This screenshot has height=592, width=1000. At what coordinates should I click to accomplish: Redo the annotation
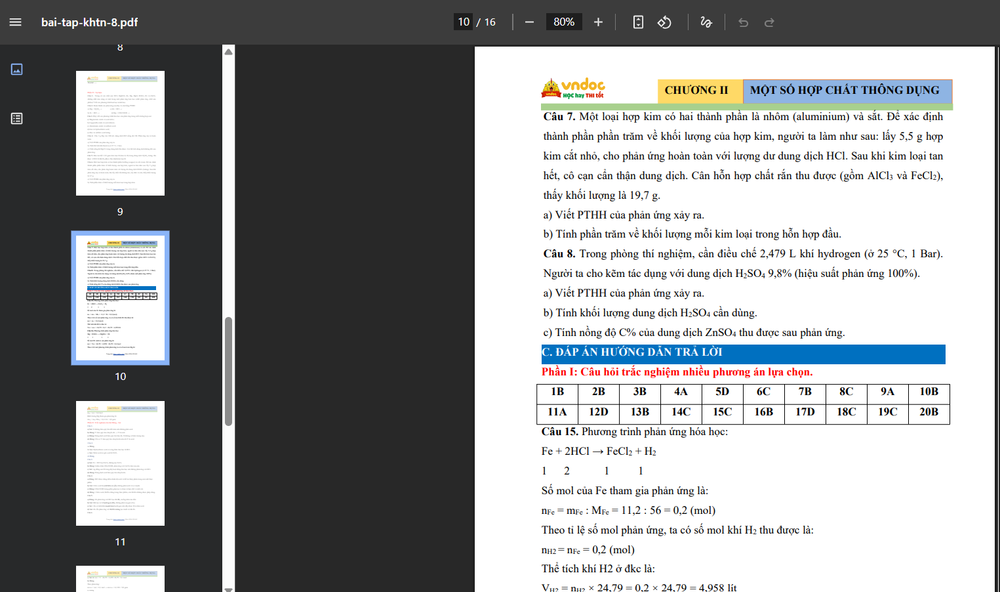pyautogui.click(x=769, y=22)
